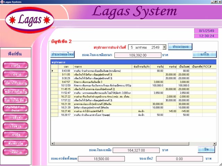Screen dimensions: 222x166
Task: Click the พิมพ์การ์ด sidebar button
Action: coord(15,143)
